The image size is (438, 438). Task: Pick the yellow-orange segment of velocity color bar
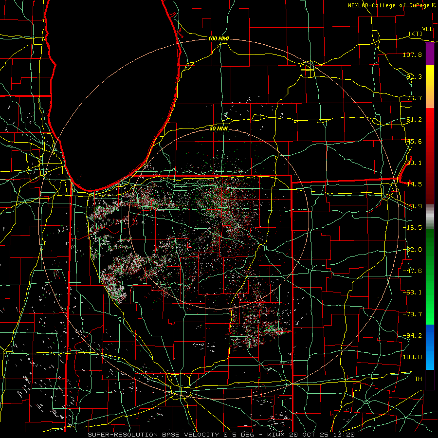pos(430,87)
